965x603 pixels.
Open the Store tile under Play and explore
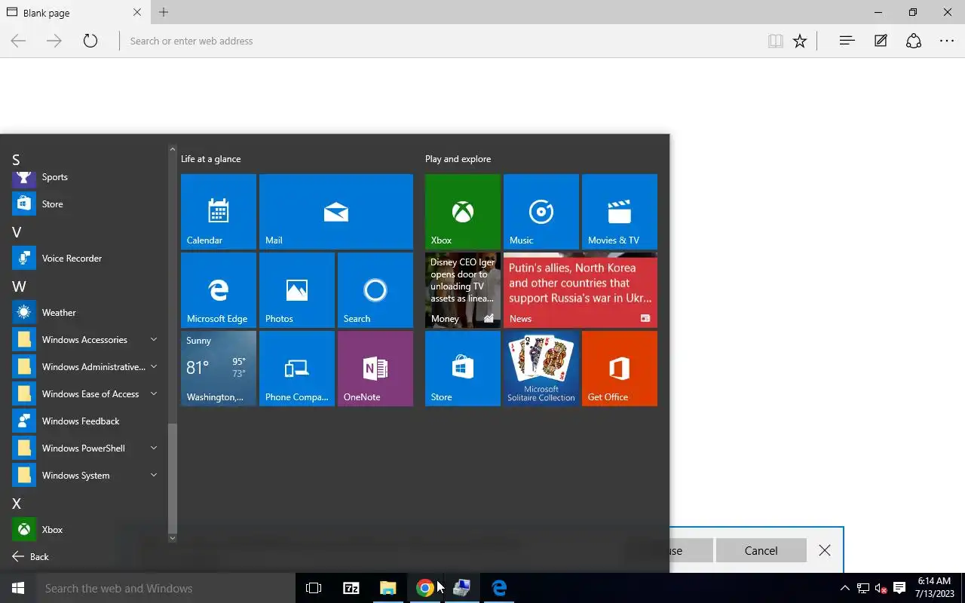463,369
